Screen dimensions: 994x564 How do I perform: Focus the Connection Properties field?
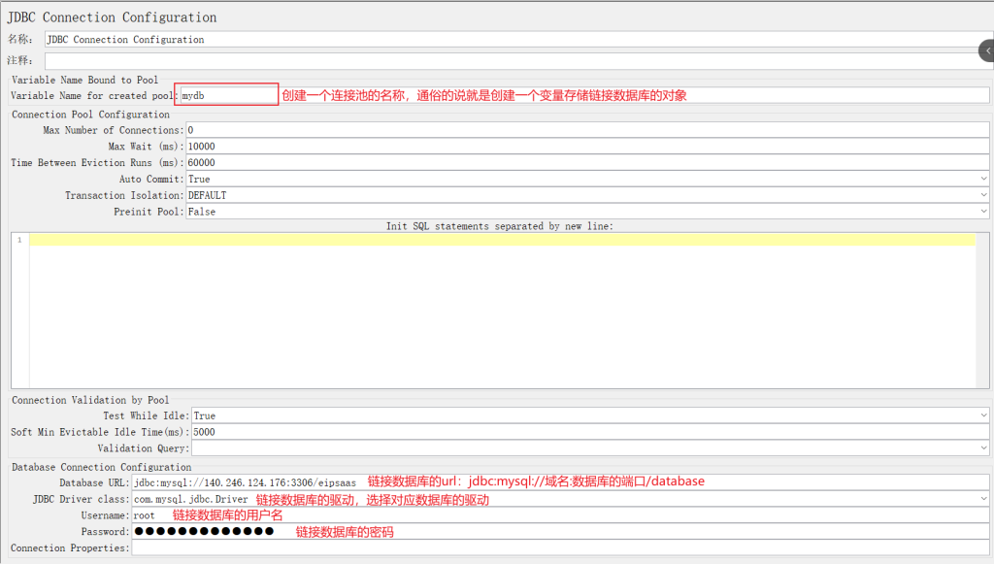(x=559, y=548)
